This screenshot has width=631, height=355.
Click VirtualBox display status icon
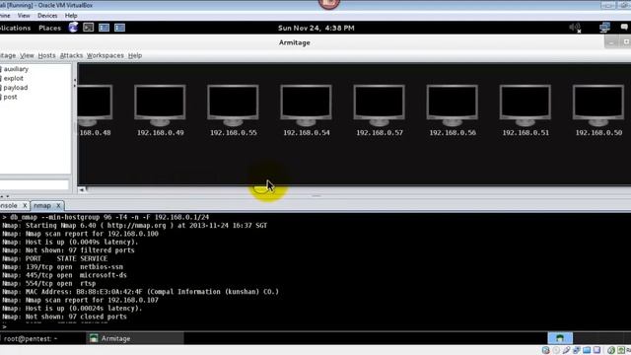tap(597, 350)
